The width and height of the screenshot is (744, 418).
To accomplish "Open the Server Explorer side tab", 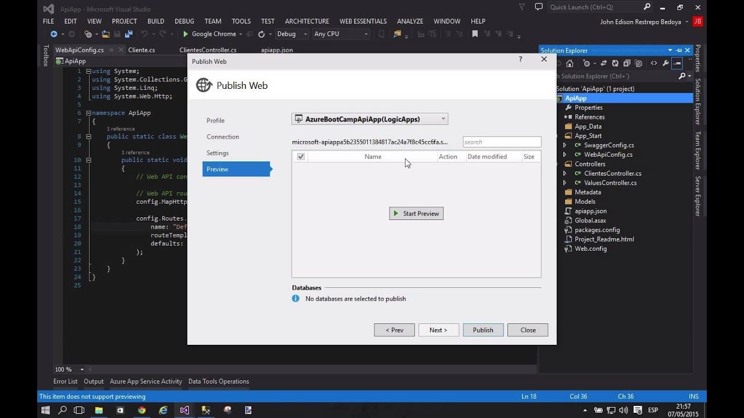I will 698,196.
